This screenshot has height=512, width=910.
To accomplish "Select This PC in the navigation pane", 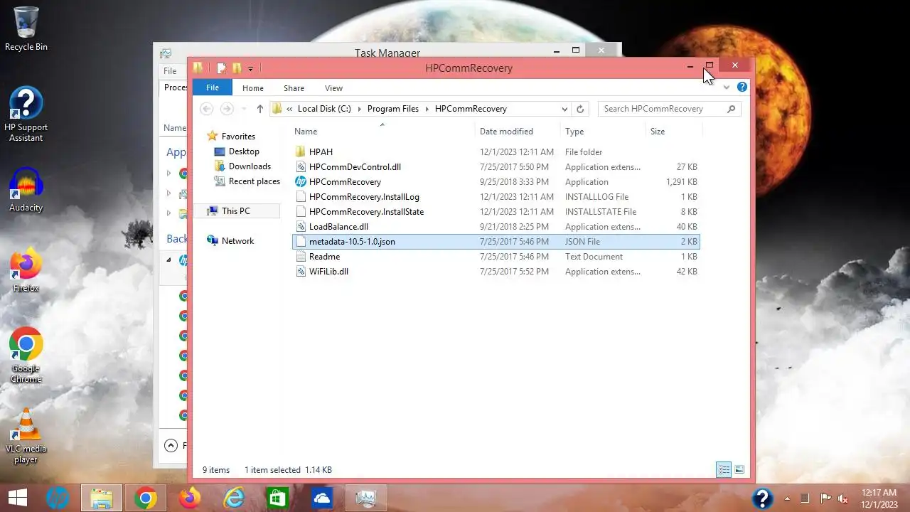I will tap(235, 211).
